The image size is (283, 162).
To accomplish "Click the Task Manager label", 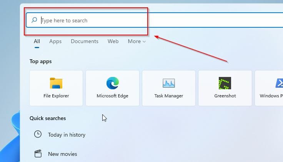I will (169, 96).
